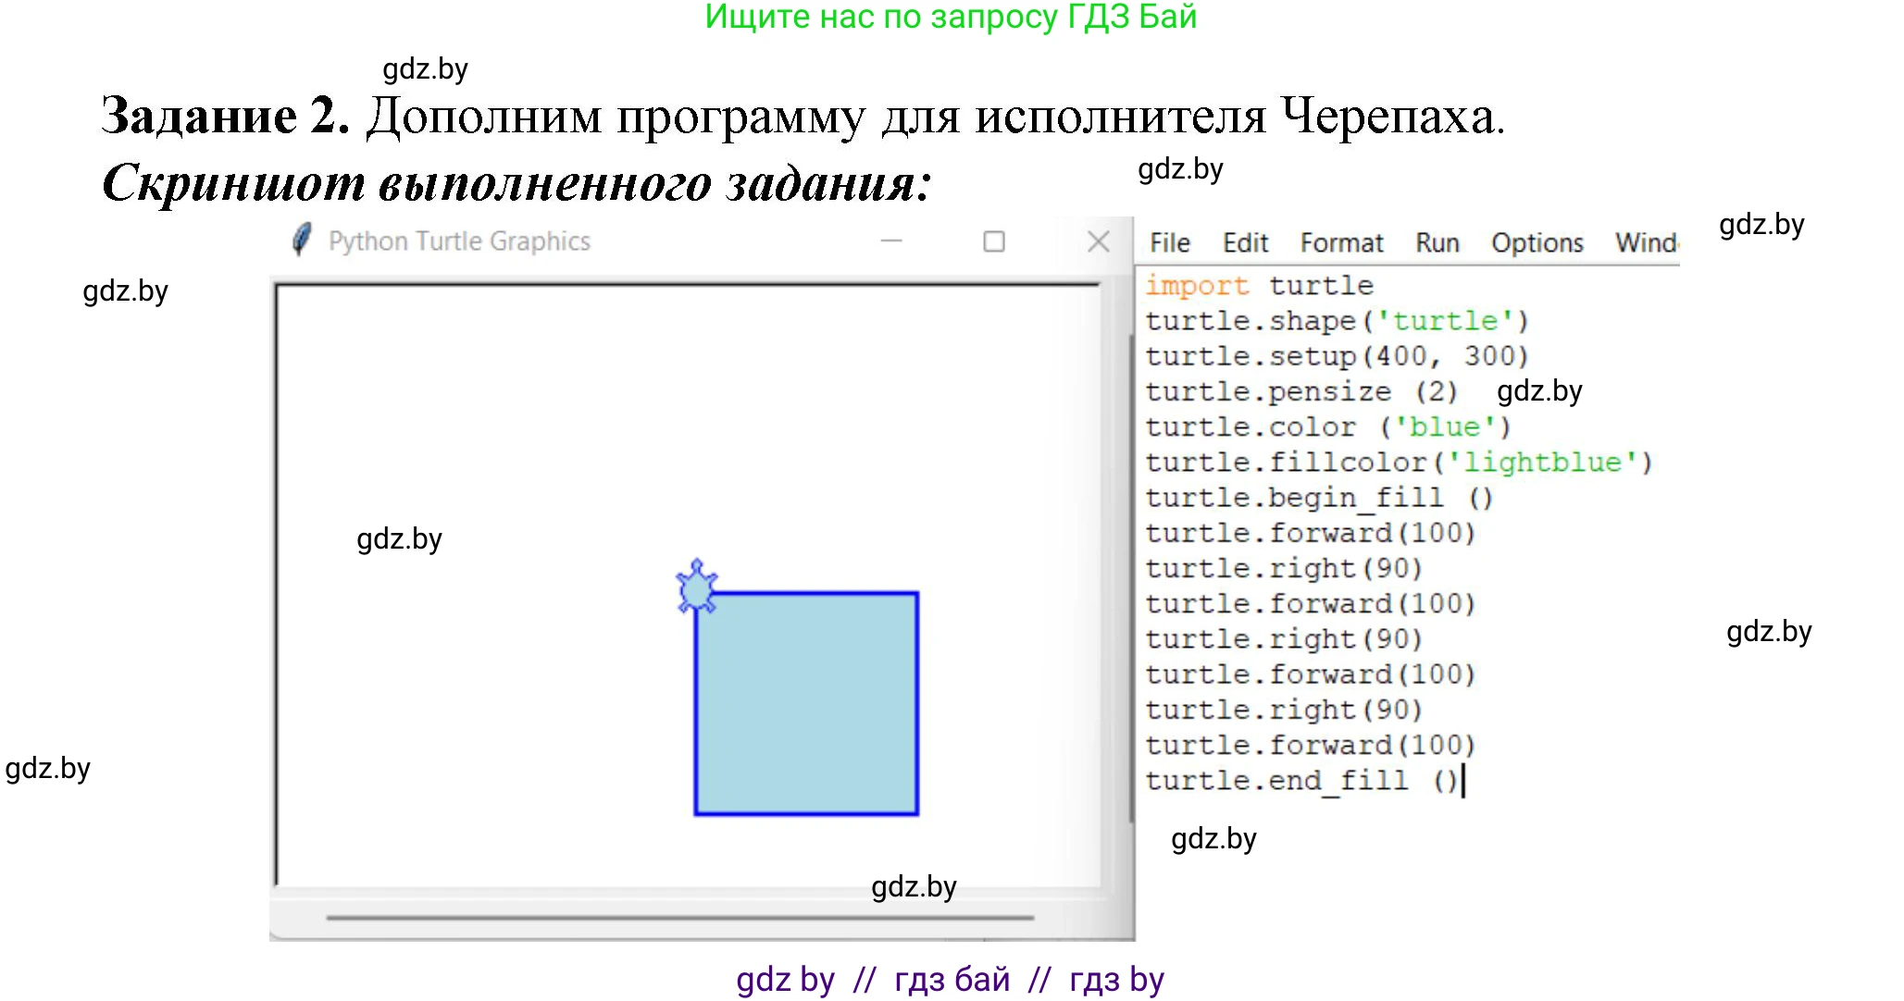Click the Python feather icon in title bar

tap(301, 241)
